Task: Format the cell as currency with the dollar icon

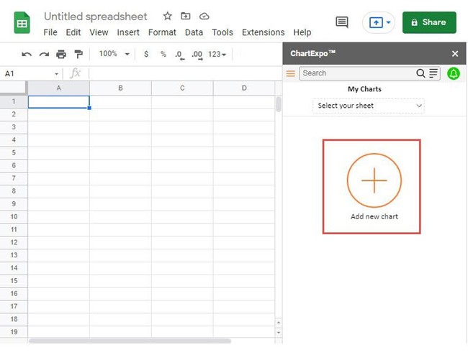Action: click(x=146, y=54)
